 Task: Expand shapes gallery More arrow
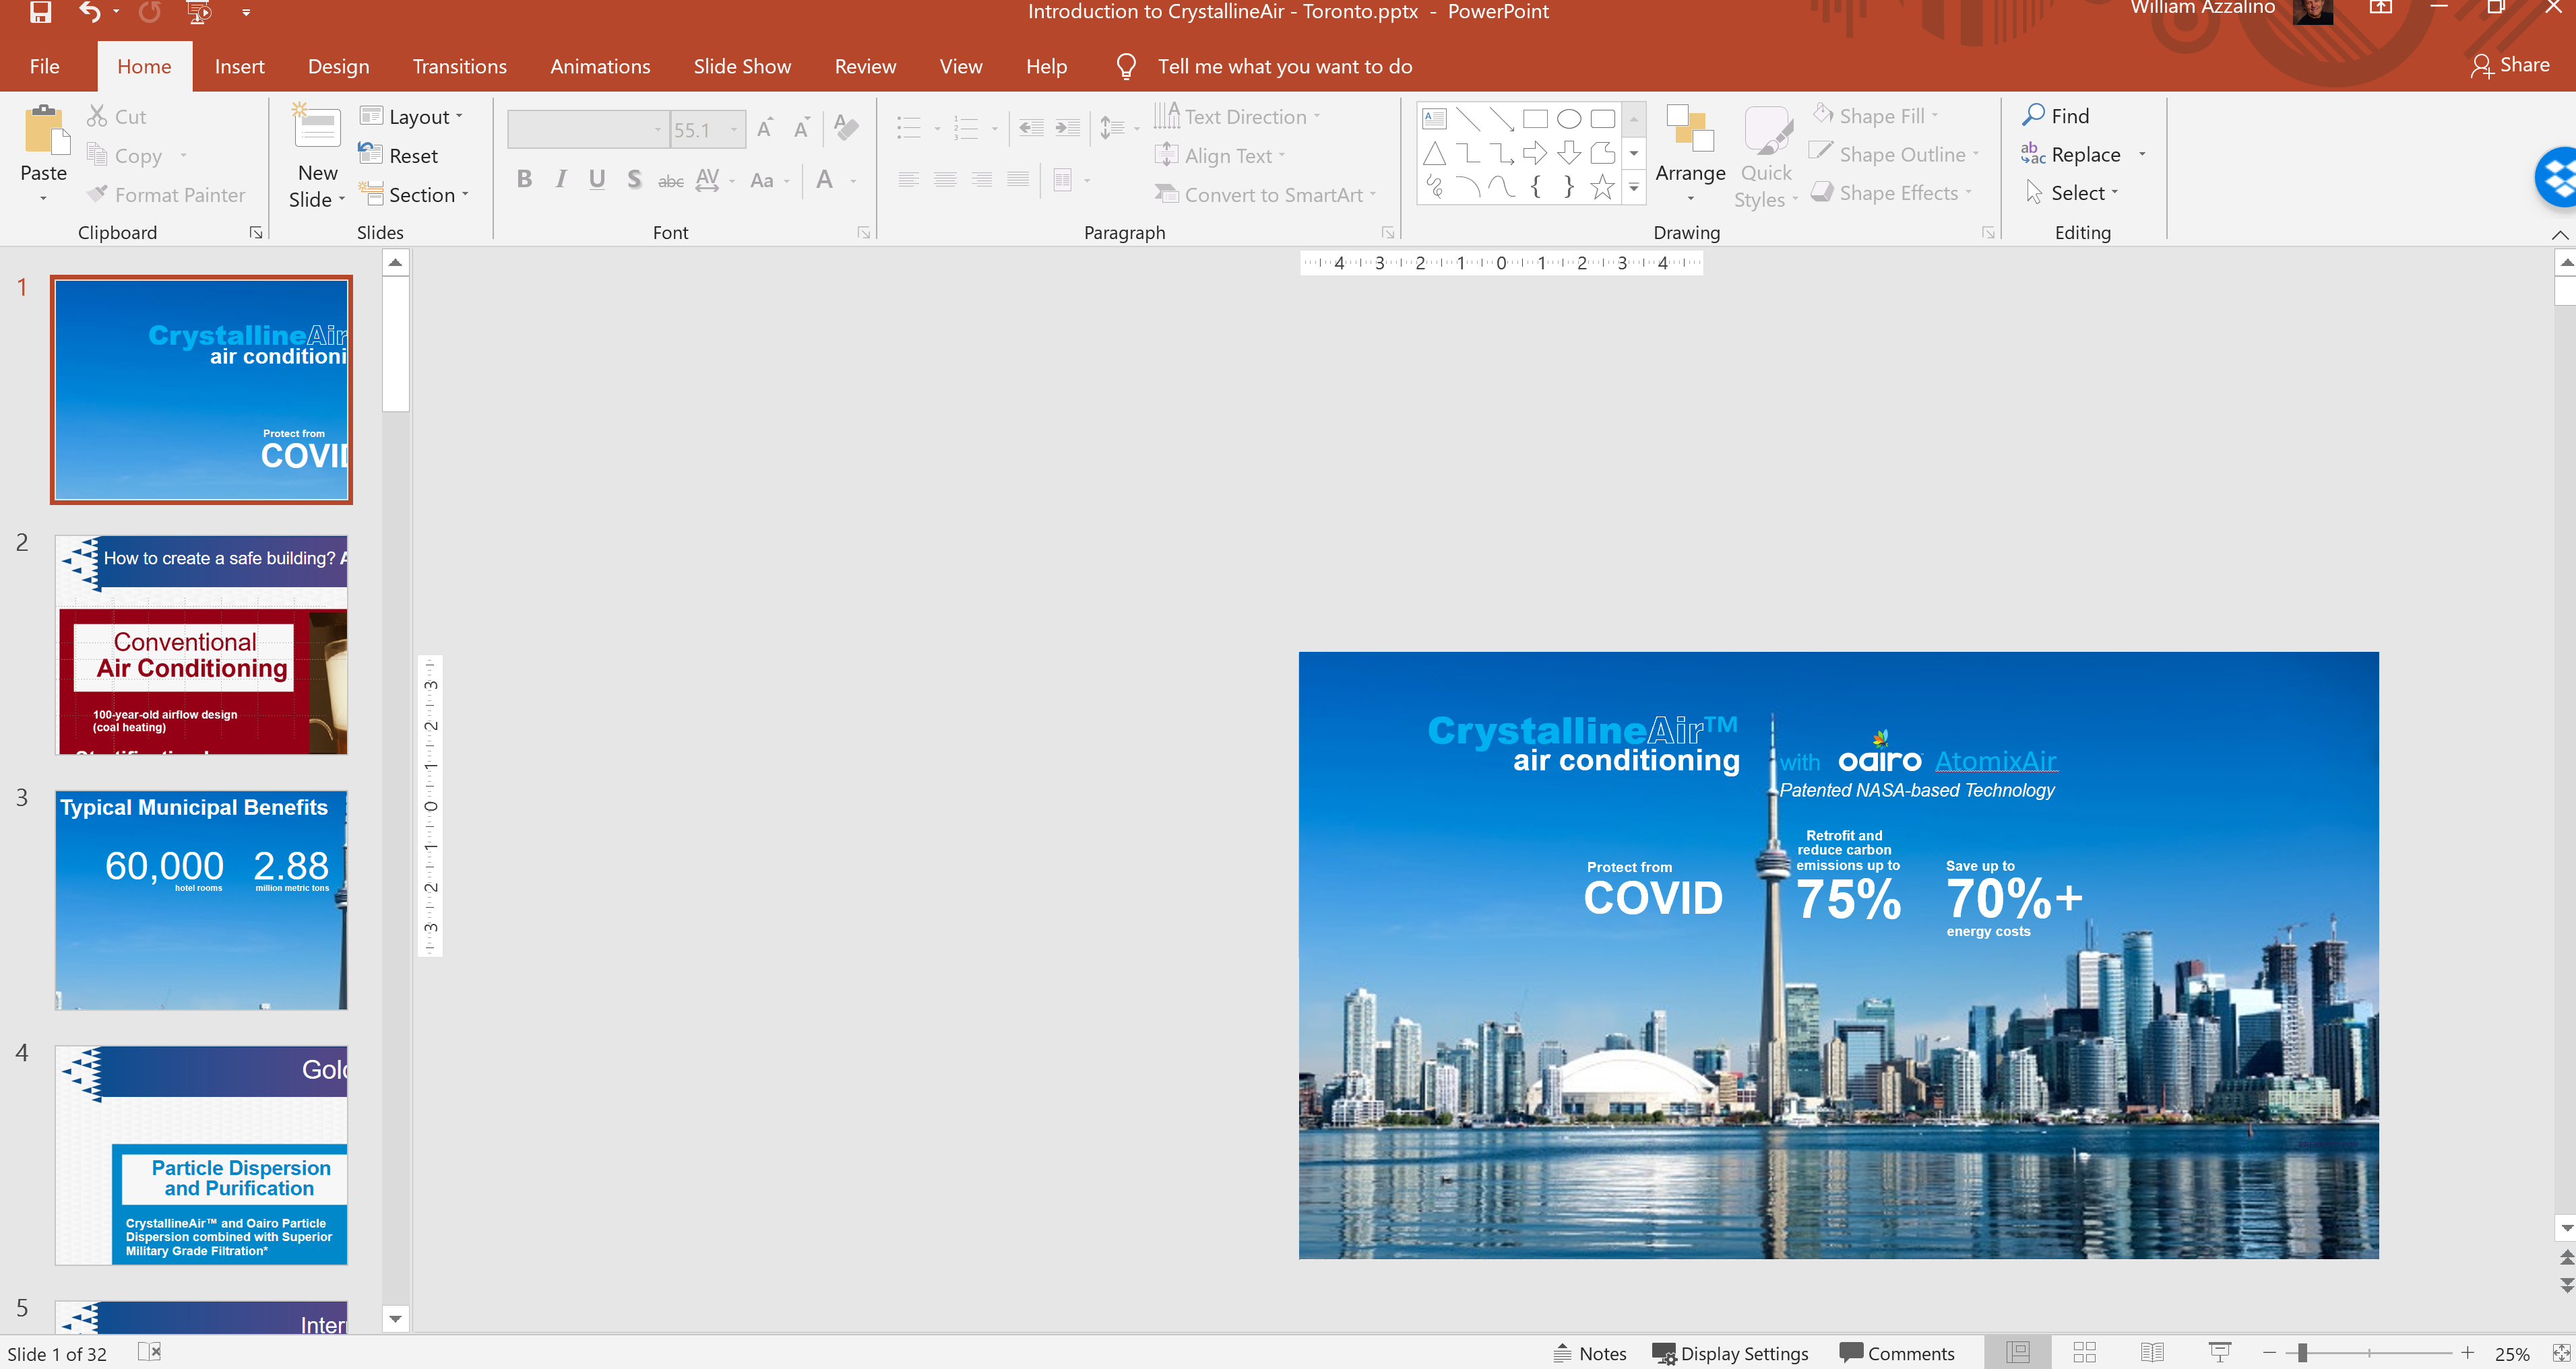click(x=1634, y=187)
